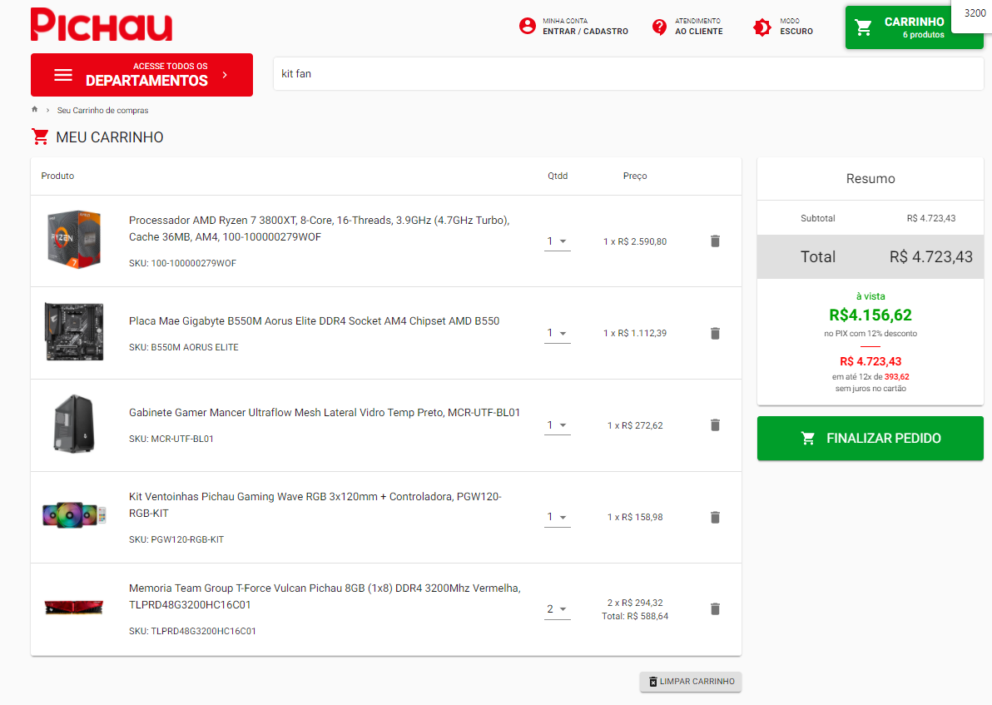Click the Atendimento question mark icon
992x705 pixels.
659,27
